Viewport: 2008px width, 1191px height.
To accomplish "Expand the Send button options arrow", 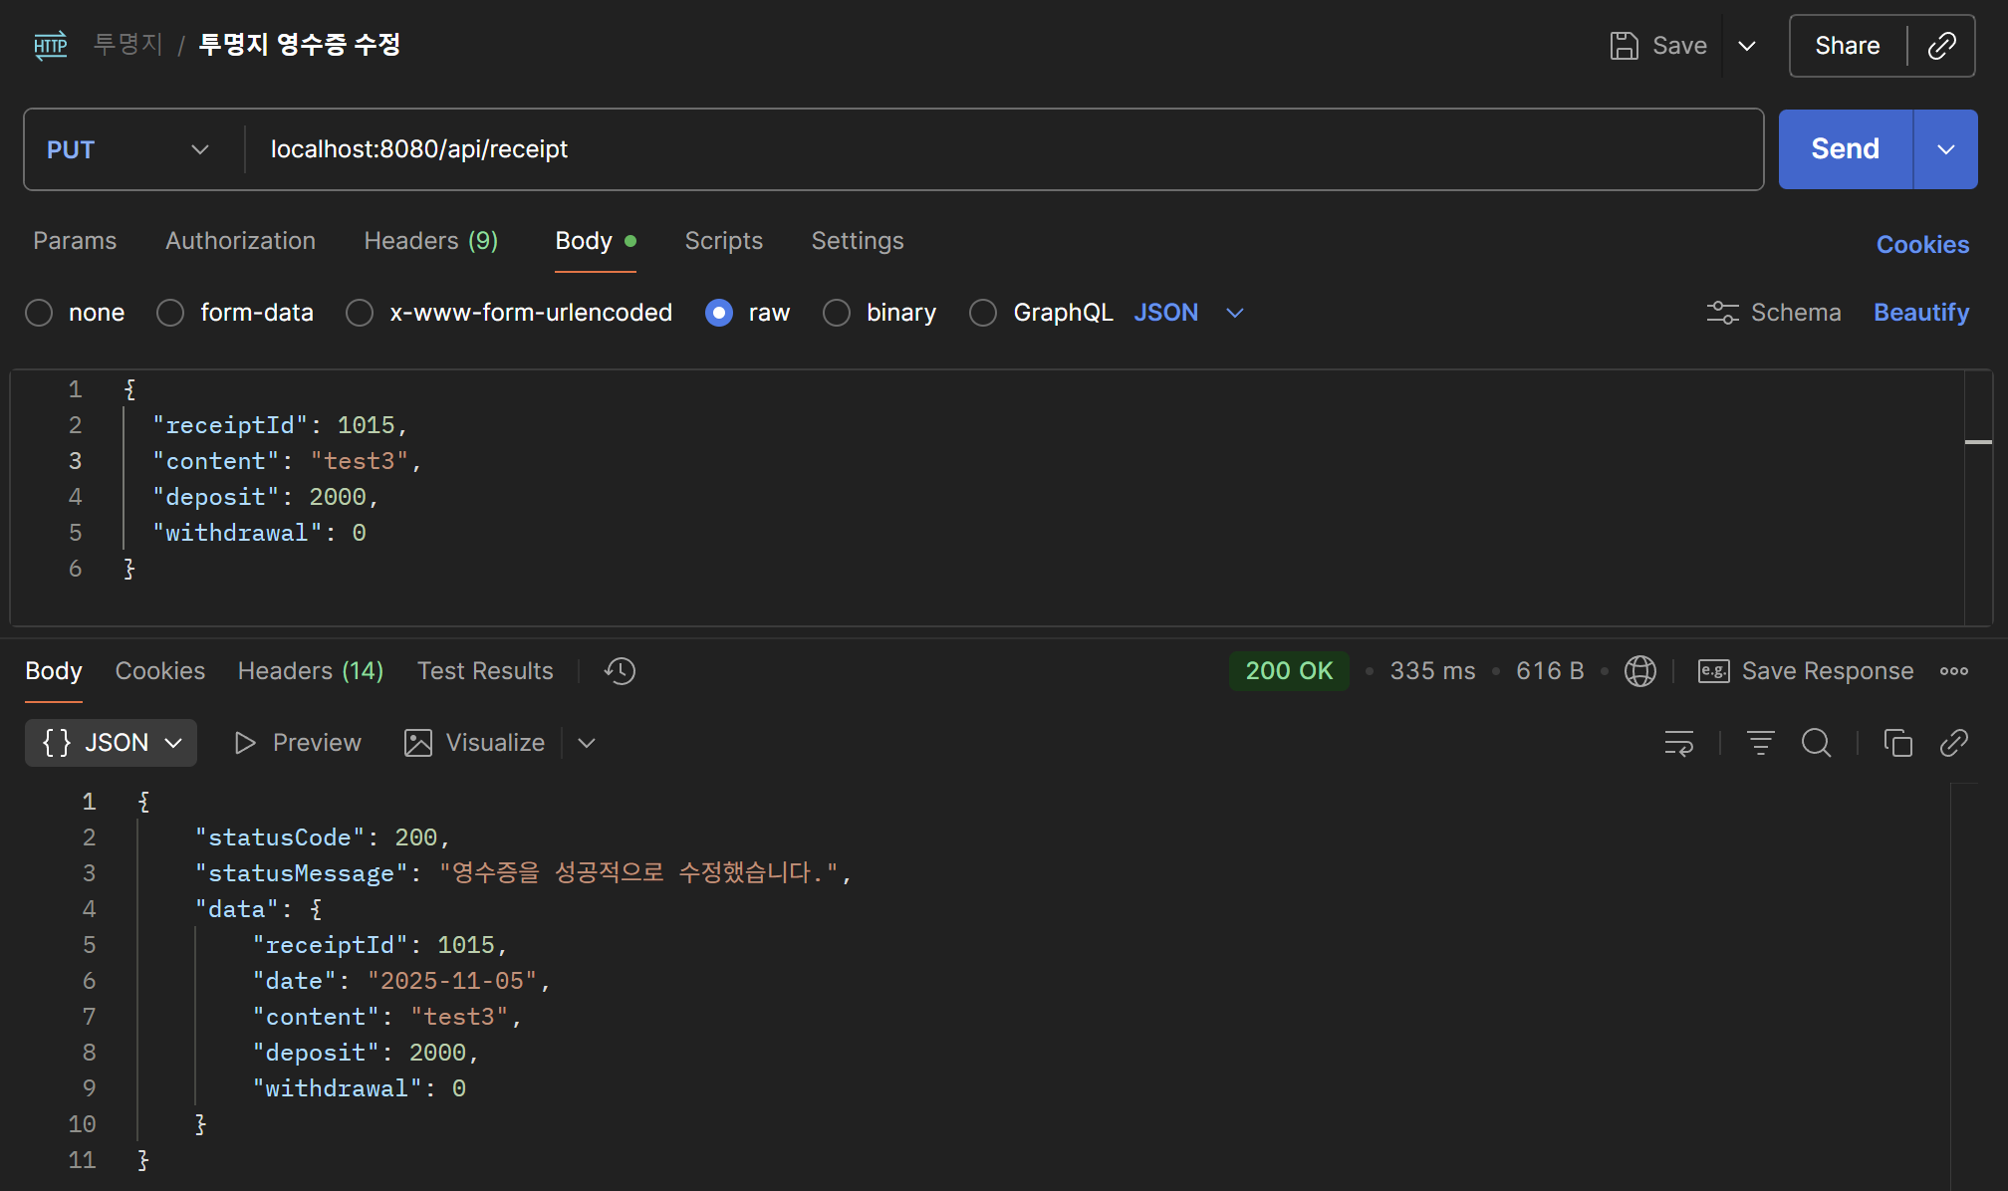I will tap(1945, 149).
